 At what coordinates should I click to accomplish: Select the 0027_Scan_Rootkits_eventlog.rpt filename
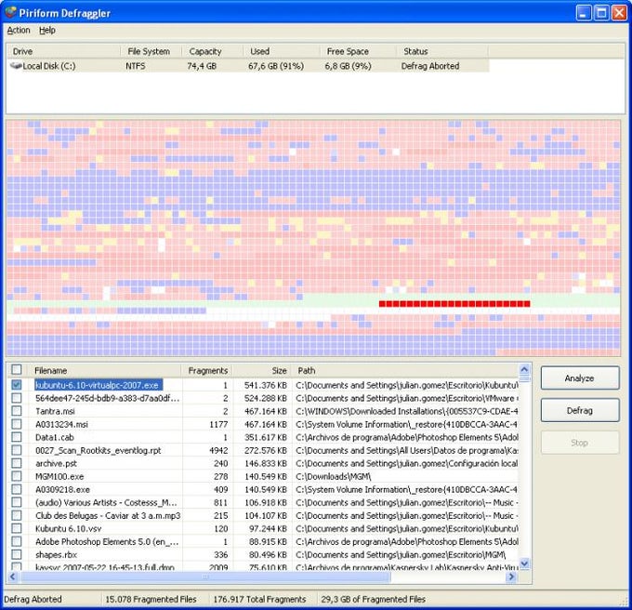98,450
